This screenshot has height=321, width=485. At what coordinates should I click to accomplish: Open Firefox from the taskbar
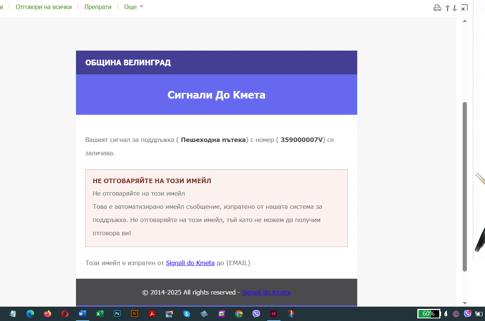48,314
